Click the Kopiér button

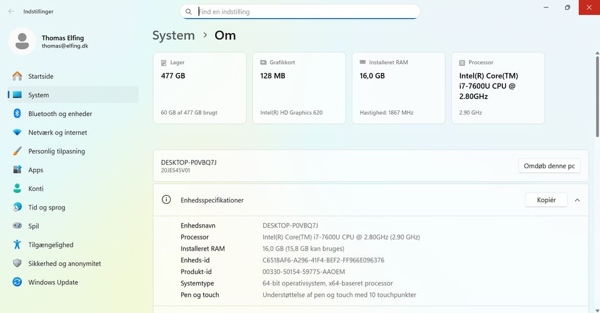pyautogui.click(x=546, y=200)
